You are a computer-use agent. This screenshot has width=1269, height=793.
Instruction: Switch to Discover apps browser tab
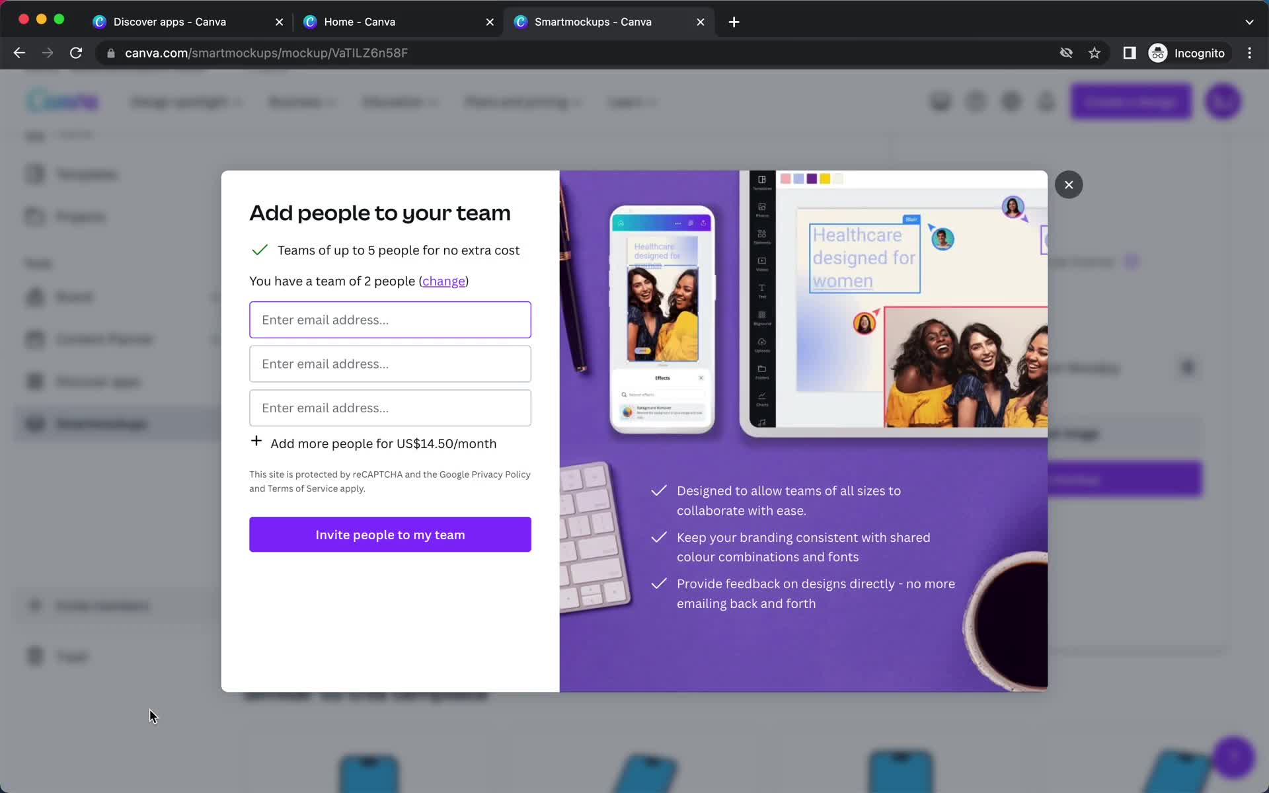[170, 22]
